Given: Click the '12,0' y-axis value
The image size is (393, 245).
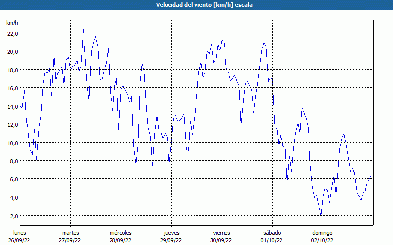Looking at the screenshot, I should 13,125.
